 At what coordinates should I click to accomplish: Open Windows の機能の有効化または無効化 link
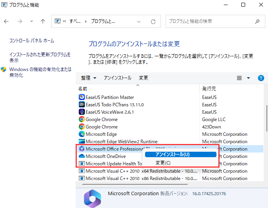click(x=40, y=72)
